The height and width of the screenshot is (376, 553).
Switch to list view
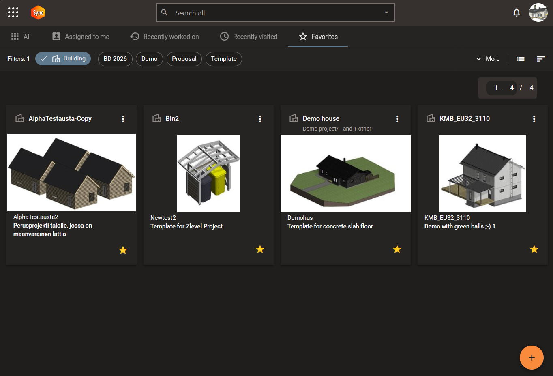click(x=521, y=59)
